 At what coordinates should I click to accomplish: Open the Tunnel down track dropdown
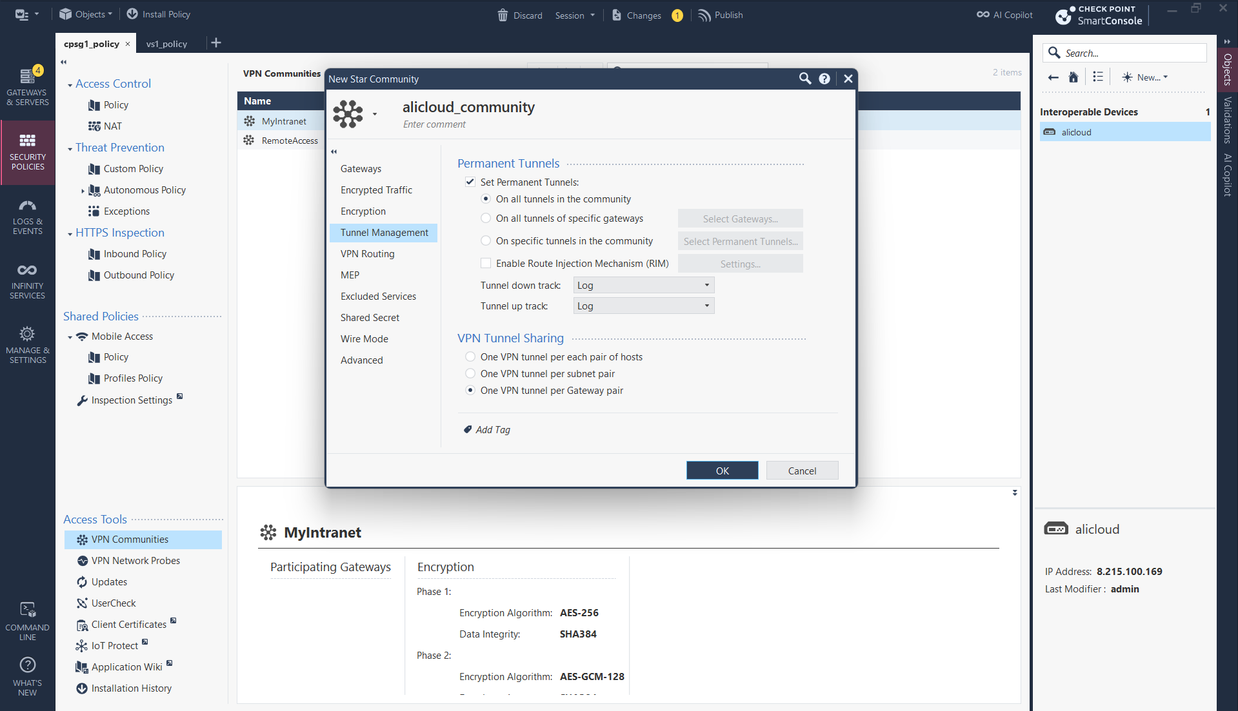643,286
